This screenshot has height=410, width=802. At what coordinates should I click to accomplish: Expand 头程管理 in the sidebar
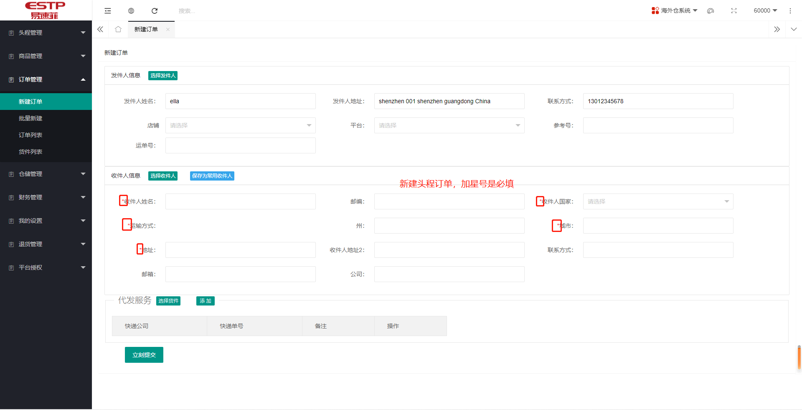point(46,33)
